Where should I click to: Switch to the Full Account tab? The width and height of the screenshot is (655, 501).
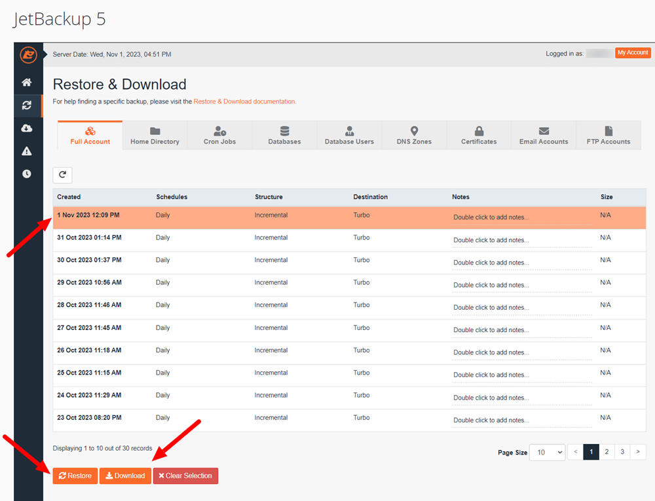click(90, 136)
